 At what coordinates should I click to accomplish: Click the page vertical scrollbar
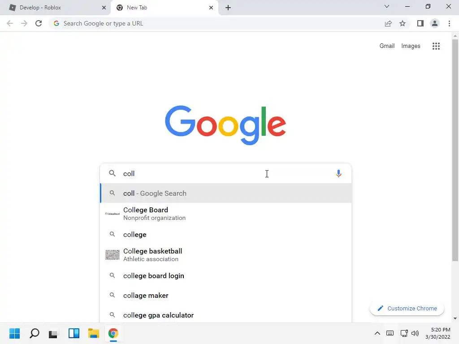(455, 150)
